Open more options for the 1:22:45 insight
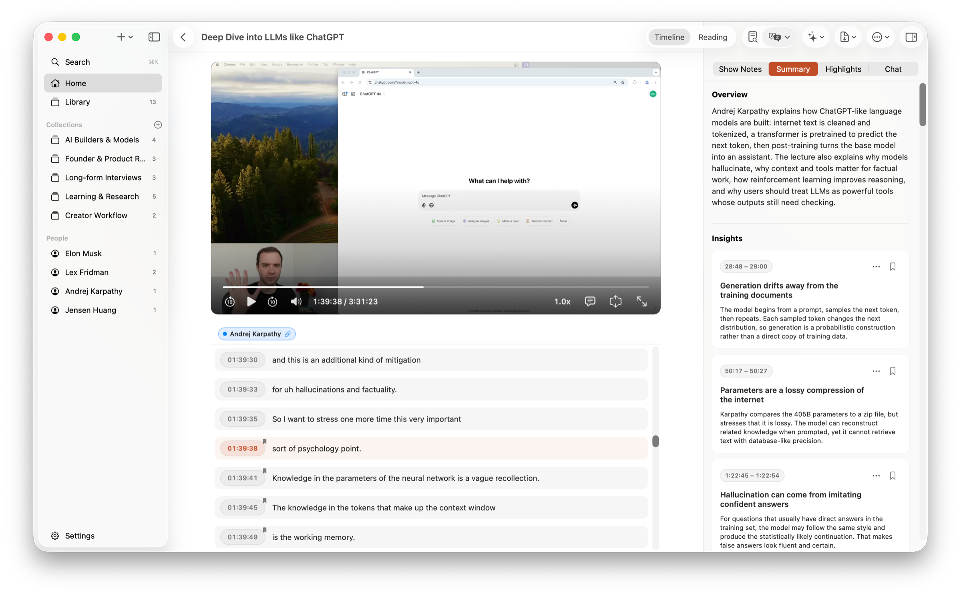 point(876,475)
